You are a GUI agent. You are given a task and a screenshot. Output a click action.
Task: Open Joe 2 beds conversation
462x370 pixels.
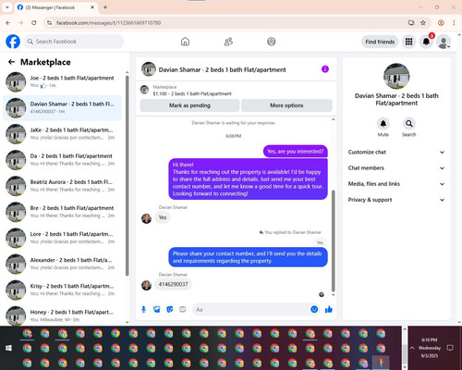coord(62,81)
